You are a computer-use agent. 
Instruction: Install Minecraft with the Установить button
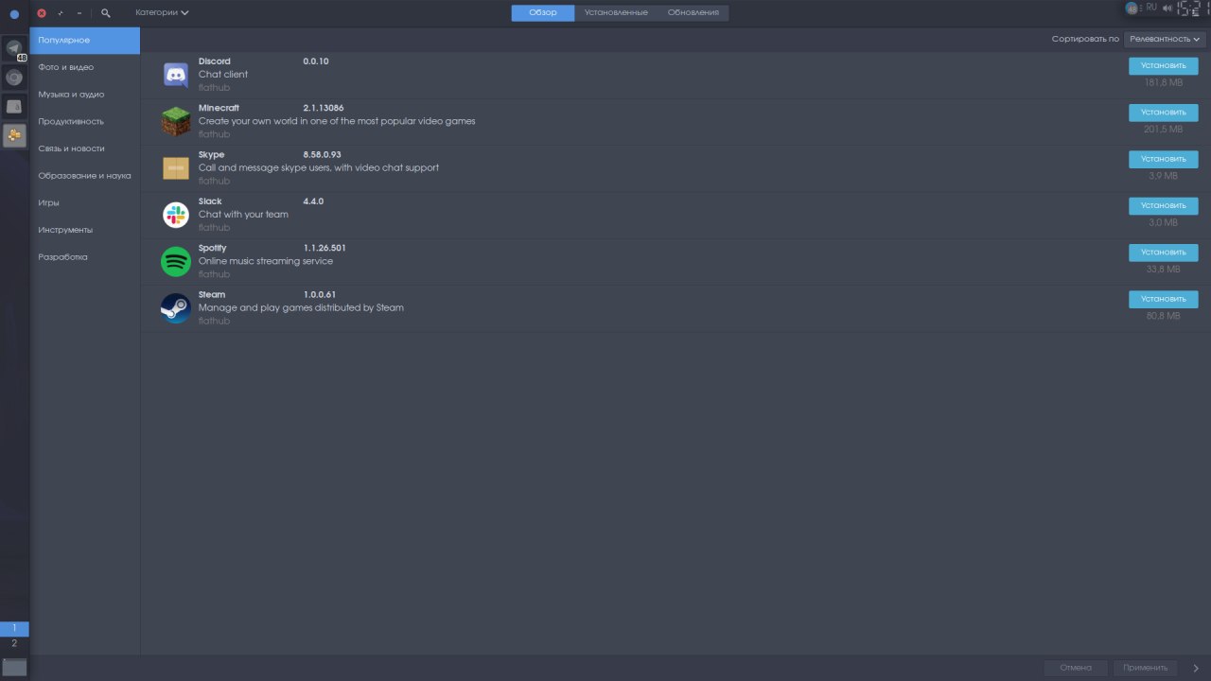pyautogui.click(x=1163, y=113)
